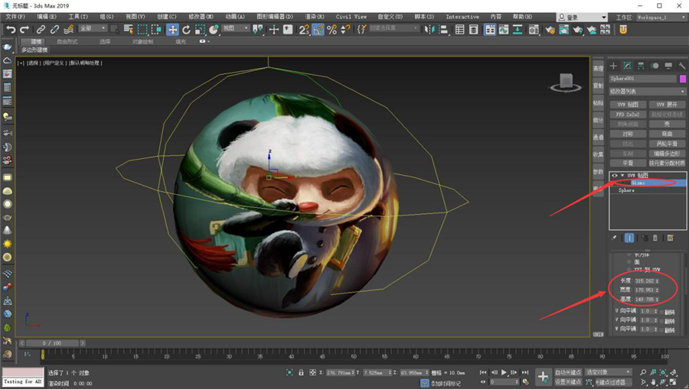Open the selection filter '全部' dropdown
Viewport: 689px width, 389px height.
pos(93,28)
